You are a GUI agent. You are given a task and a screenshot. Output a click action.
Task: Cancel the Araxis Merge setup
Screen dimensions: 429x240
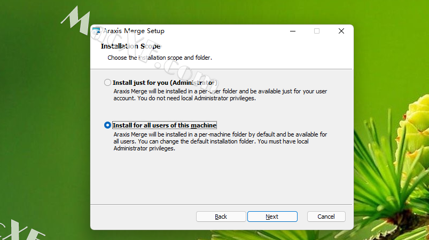[326, 217]
